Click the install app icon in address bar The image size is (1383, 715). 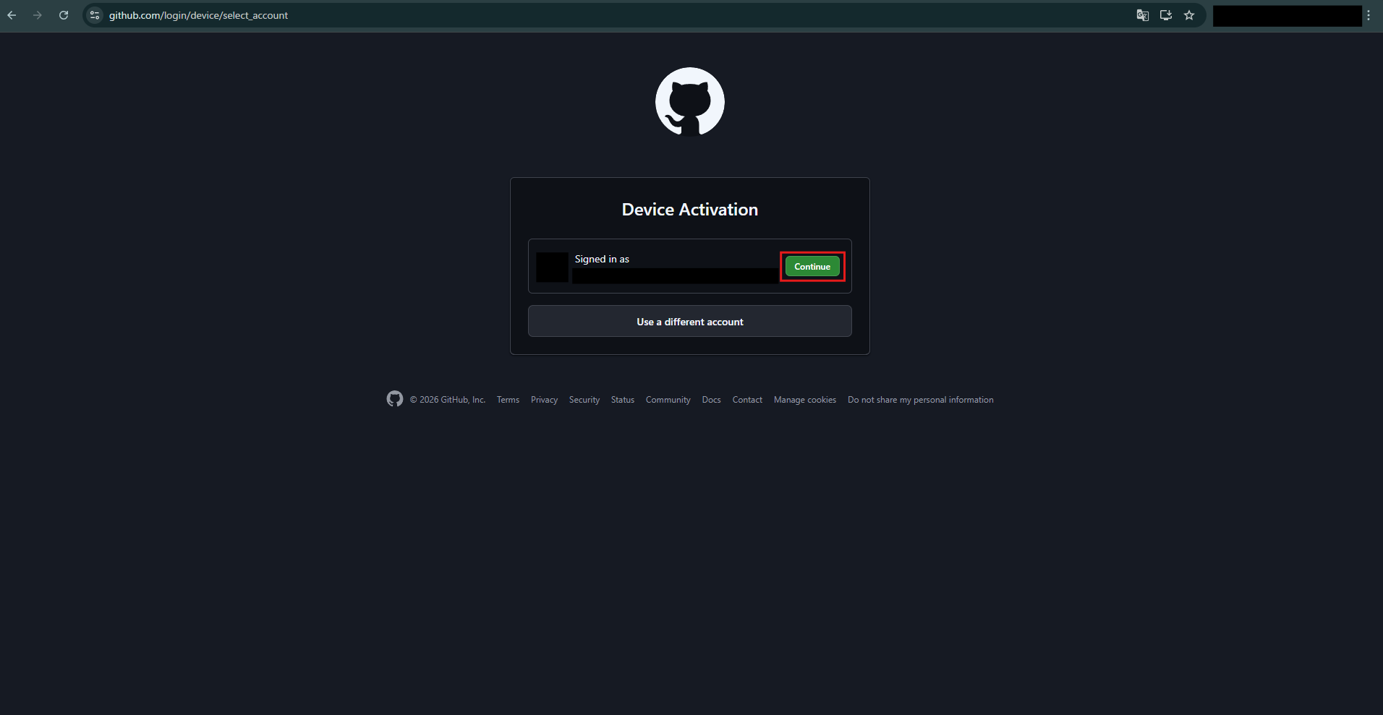click(1166, 15)
